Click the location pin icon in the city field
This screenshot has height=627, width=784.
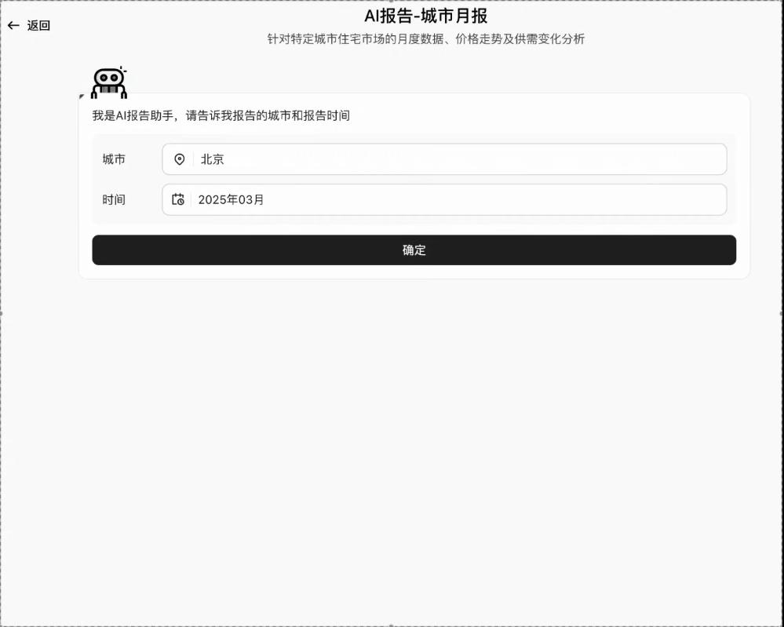pos(180,159)
